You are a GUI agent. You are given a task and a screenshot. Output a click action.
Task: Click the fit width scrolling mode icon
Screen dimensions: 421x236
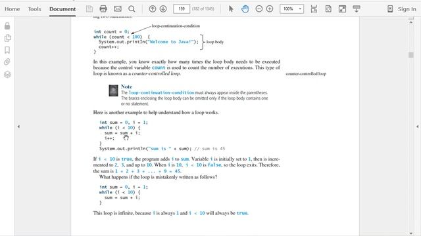pyautogui.click(x=314, y=9)
